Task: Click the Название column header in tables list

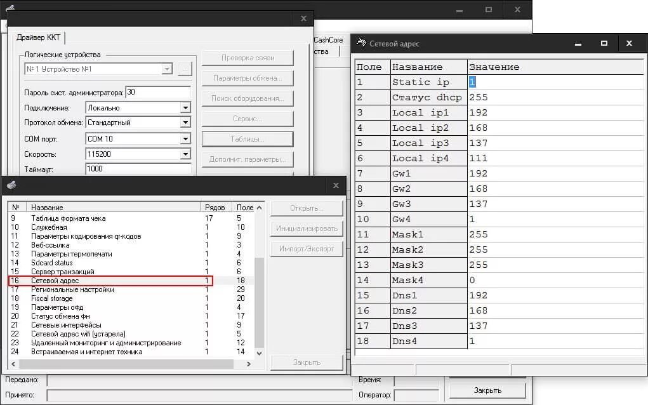Action: tap(113, 208)
